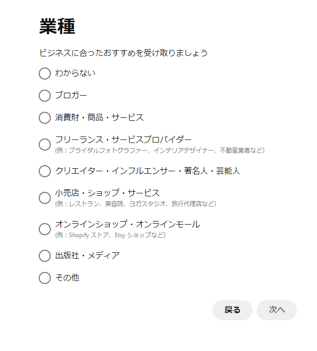This screenshot has width=317, height=351.
Task: Click the フリーランス・サービスプロバイダー label text
Action: pyautogui.click(x=123, y=139)
